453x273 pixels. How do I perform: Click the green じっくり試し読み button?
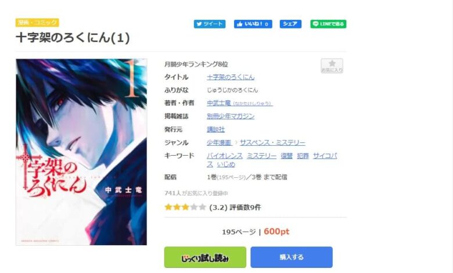point(205,257)
